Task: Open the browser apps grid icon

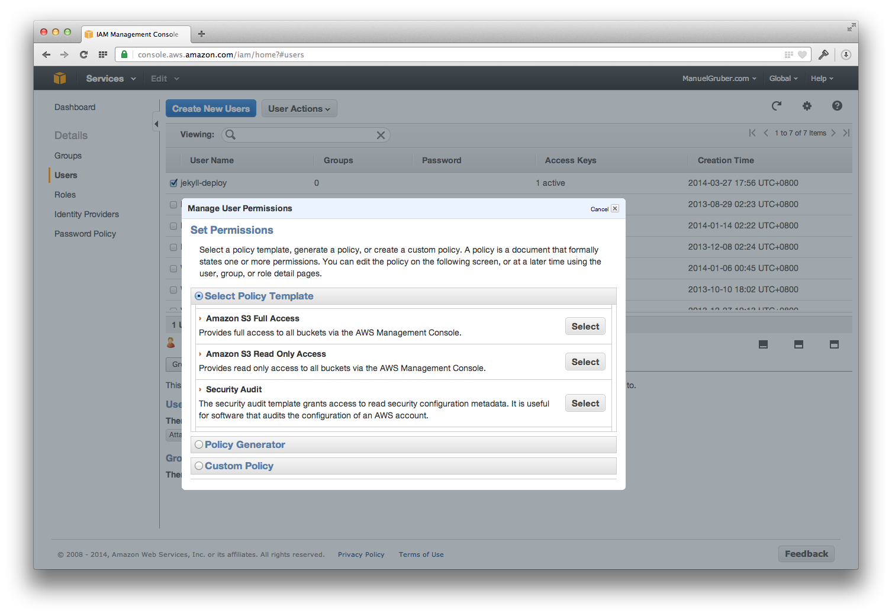Action: point(103,54)
